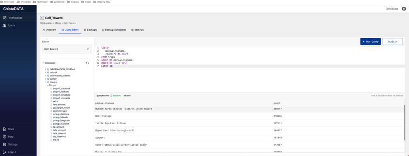Collapse the towers database node
The image size is (409, 156).
pos(45,82)
